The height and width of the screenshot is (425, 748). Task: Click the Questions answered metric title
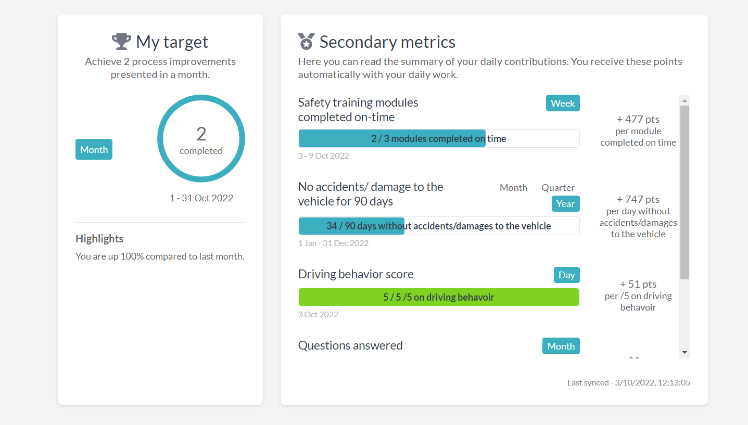350,345
